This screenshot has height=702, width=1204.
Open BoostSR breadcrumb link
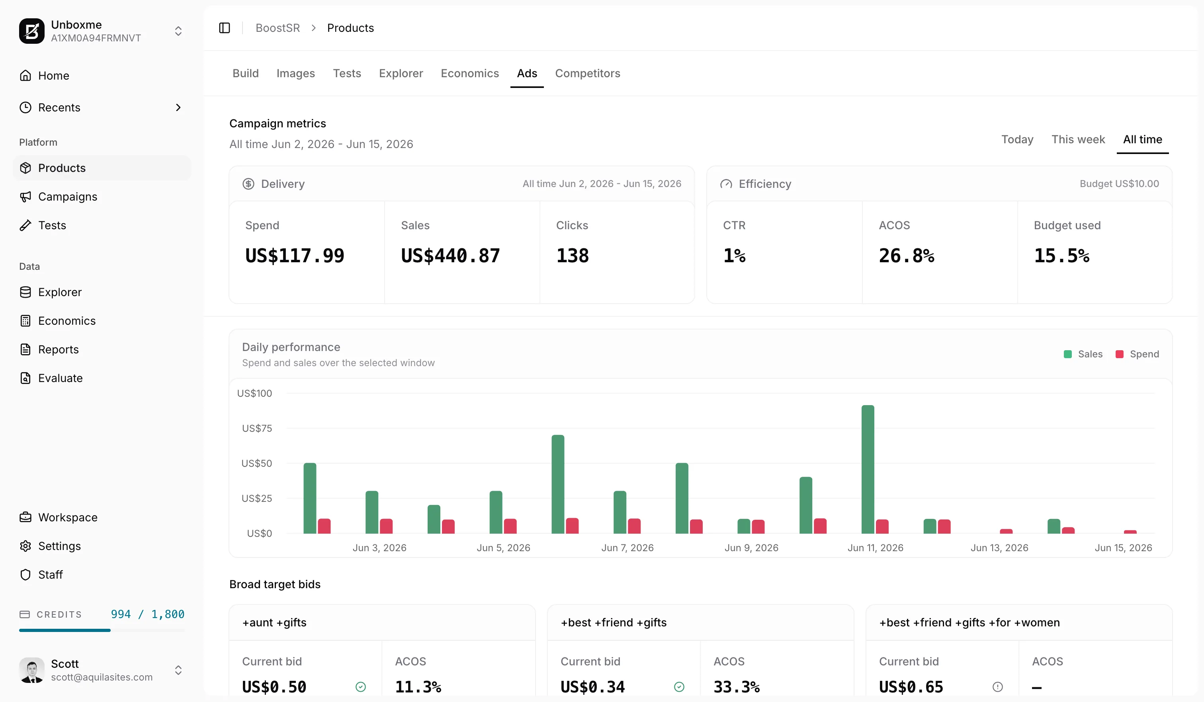[278, 28]
